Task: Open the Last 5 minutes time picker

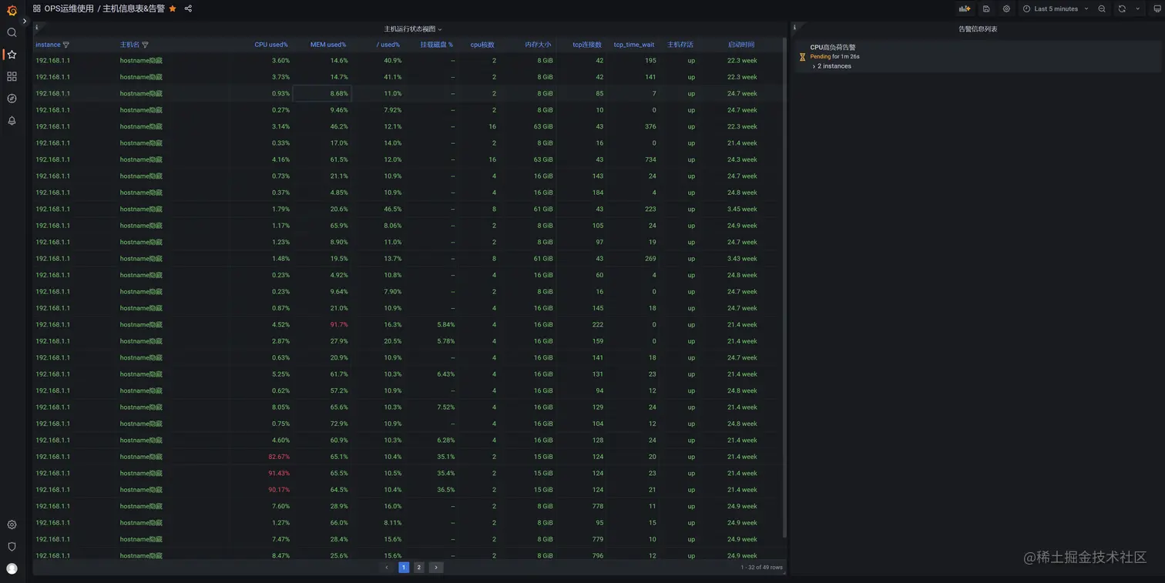Action: coord(1055,8)
